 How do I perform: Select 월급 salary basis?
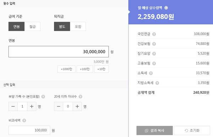coord(32,27)
